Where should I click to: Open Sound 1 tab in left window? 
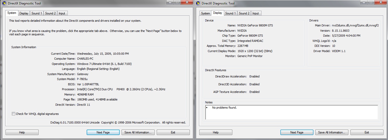[x=36, y=13]
